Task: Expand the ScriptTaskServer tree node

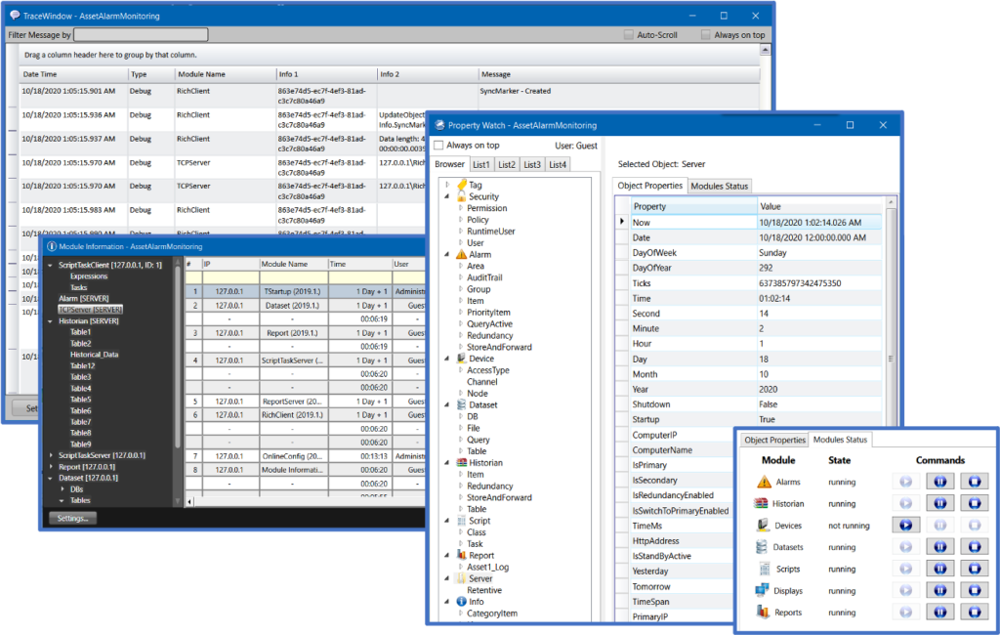Action: coord(51,455)
